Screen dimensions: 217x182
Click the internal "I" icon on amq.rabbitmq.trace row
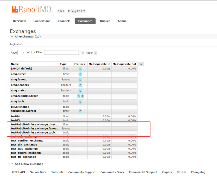pos(82,96)
